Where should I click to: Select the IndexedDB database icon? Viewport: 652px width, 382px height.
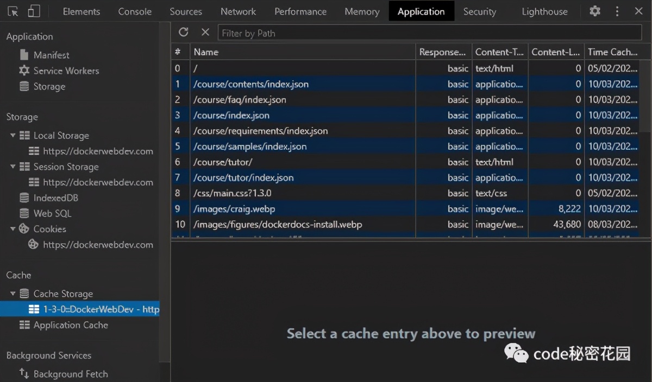pyautogui.click(x=24, y=198)
